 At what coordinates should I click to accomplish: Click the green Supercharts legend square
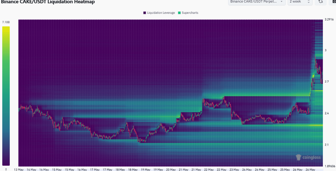pos(179,13)
